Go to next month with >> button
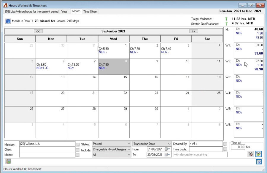Screen dimensions: 267x173 194,31
